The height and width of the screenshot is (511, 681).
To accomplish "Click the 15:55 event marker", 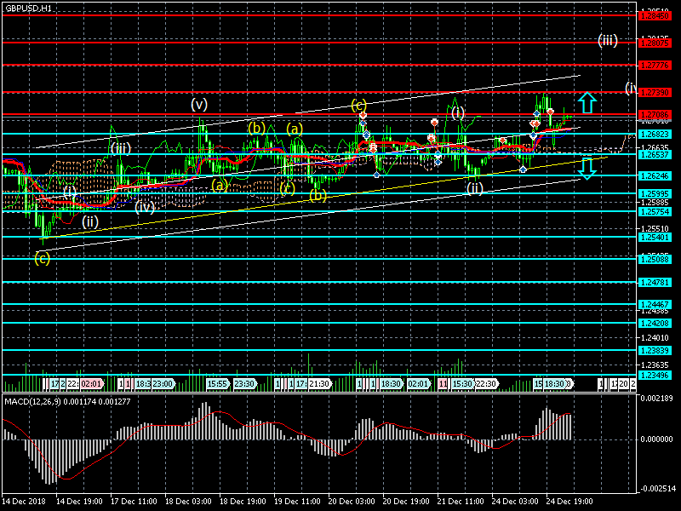I will click(216, 384).
